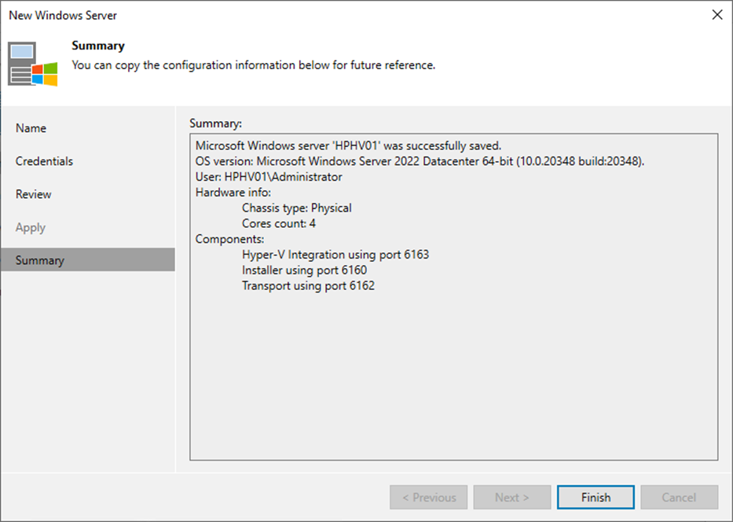This screenshot has height=522, width=733.
Task: Click the OS version line in summary
Action: (420, 161)
